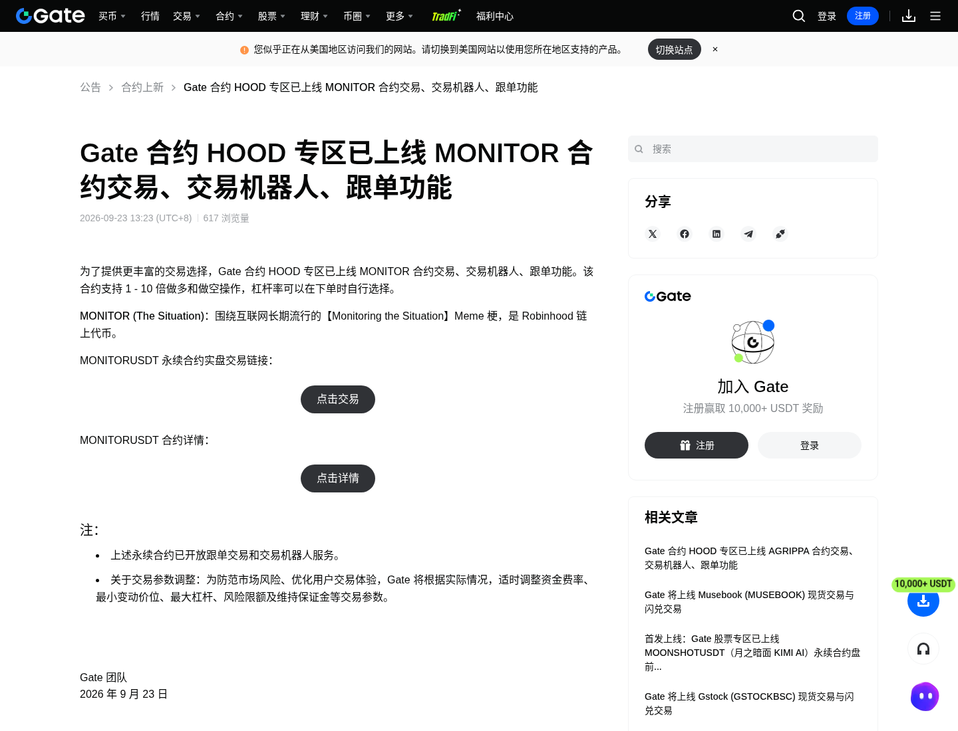Click the TradFi logo in navigation
This screenshot has height=731, width=958.
pos(446,16)
